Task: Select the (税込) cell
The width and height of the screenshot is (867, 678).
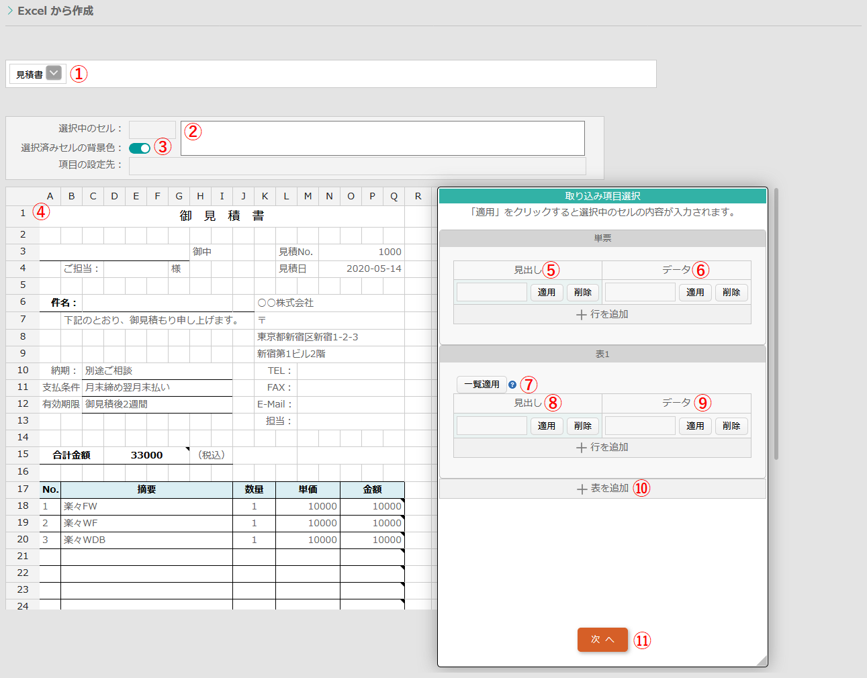Action: point(211,455)
